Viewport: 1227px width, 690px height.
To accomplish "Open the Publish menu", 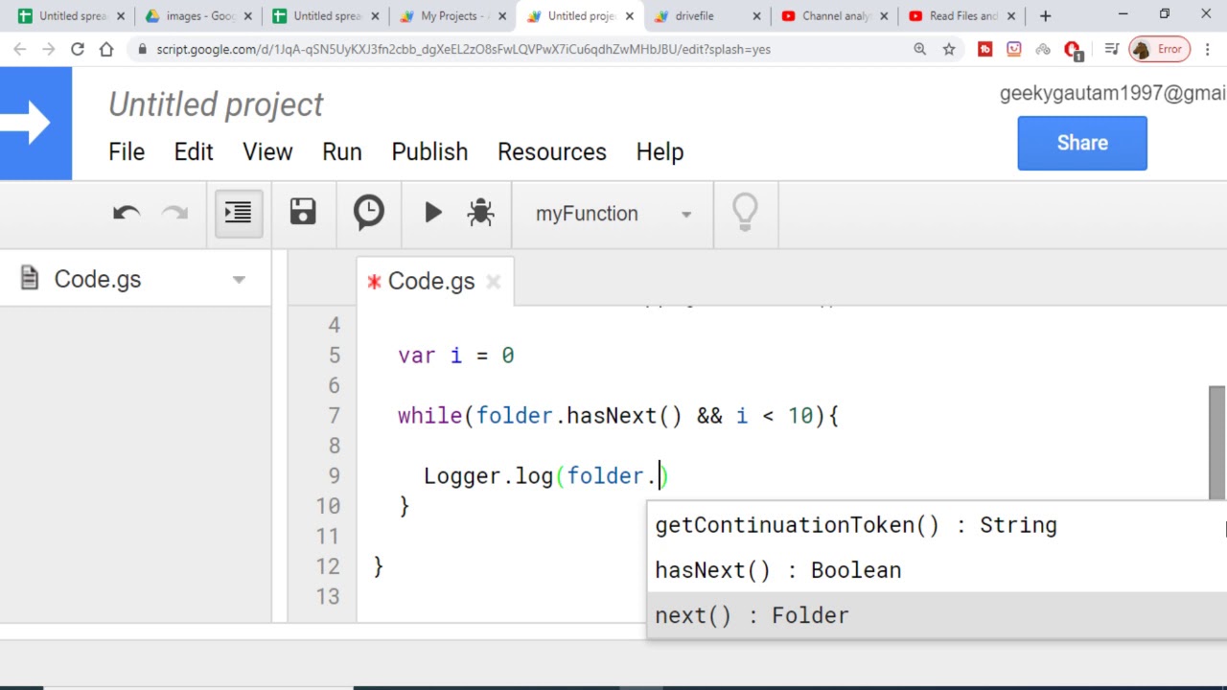I will 429,152.
